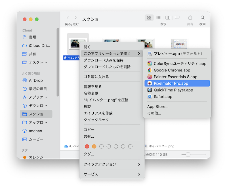
Task: Choose App Store... in submenu
Action: pos(177,107)
